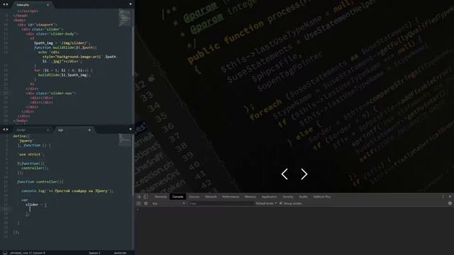This screenshot has width=454, height=255.
Task: Change JavaScript syntax in the status bar
Action: [120, 253]
